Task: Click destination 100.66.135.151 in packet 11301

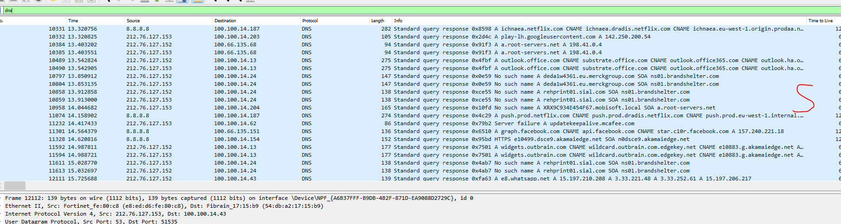Action: (x=237, y=131)
